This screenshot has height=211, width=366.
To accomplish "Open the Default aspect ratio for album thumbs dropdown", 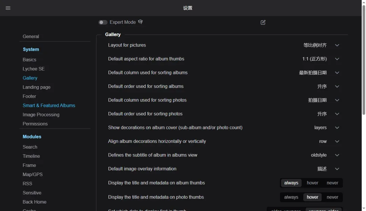I will point(337,59).
